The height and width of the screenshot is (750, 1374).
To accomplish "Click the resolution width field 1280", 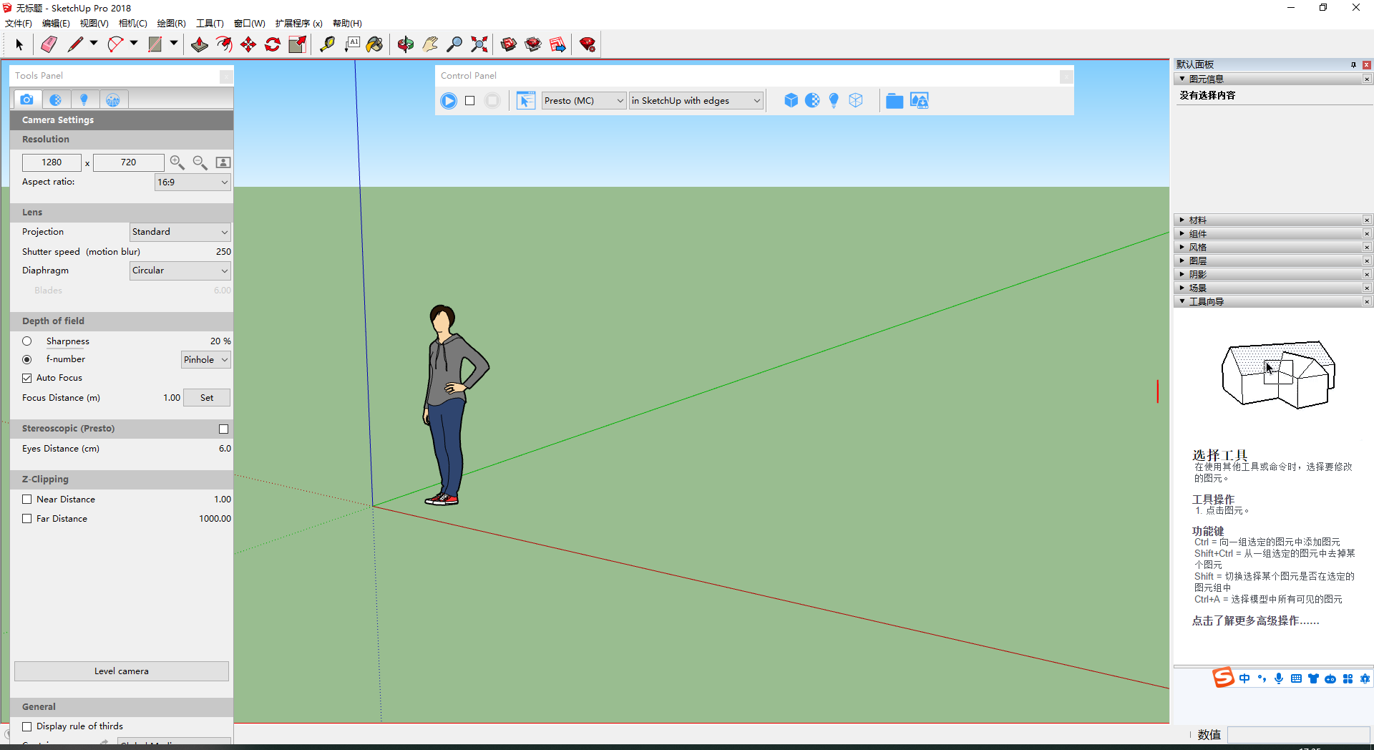I will click(x=52, y=162).
